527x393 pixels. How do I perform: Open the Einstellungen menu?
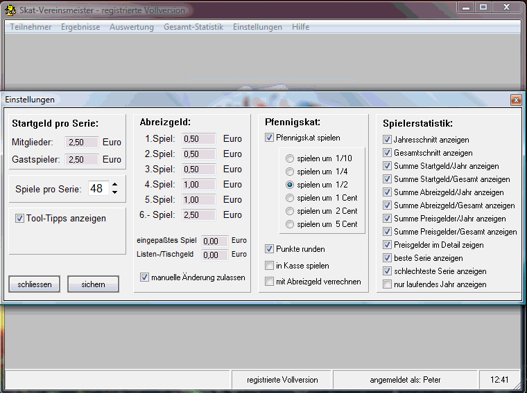click(257, 27)
